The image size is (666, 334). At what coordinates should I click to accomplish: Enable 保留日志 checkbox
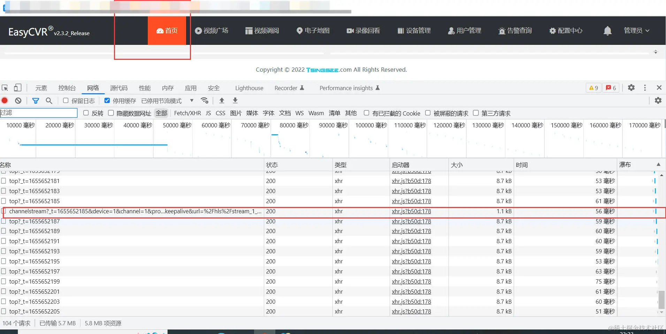point(66,101)
